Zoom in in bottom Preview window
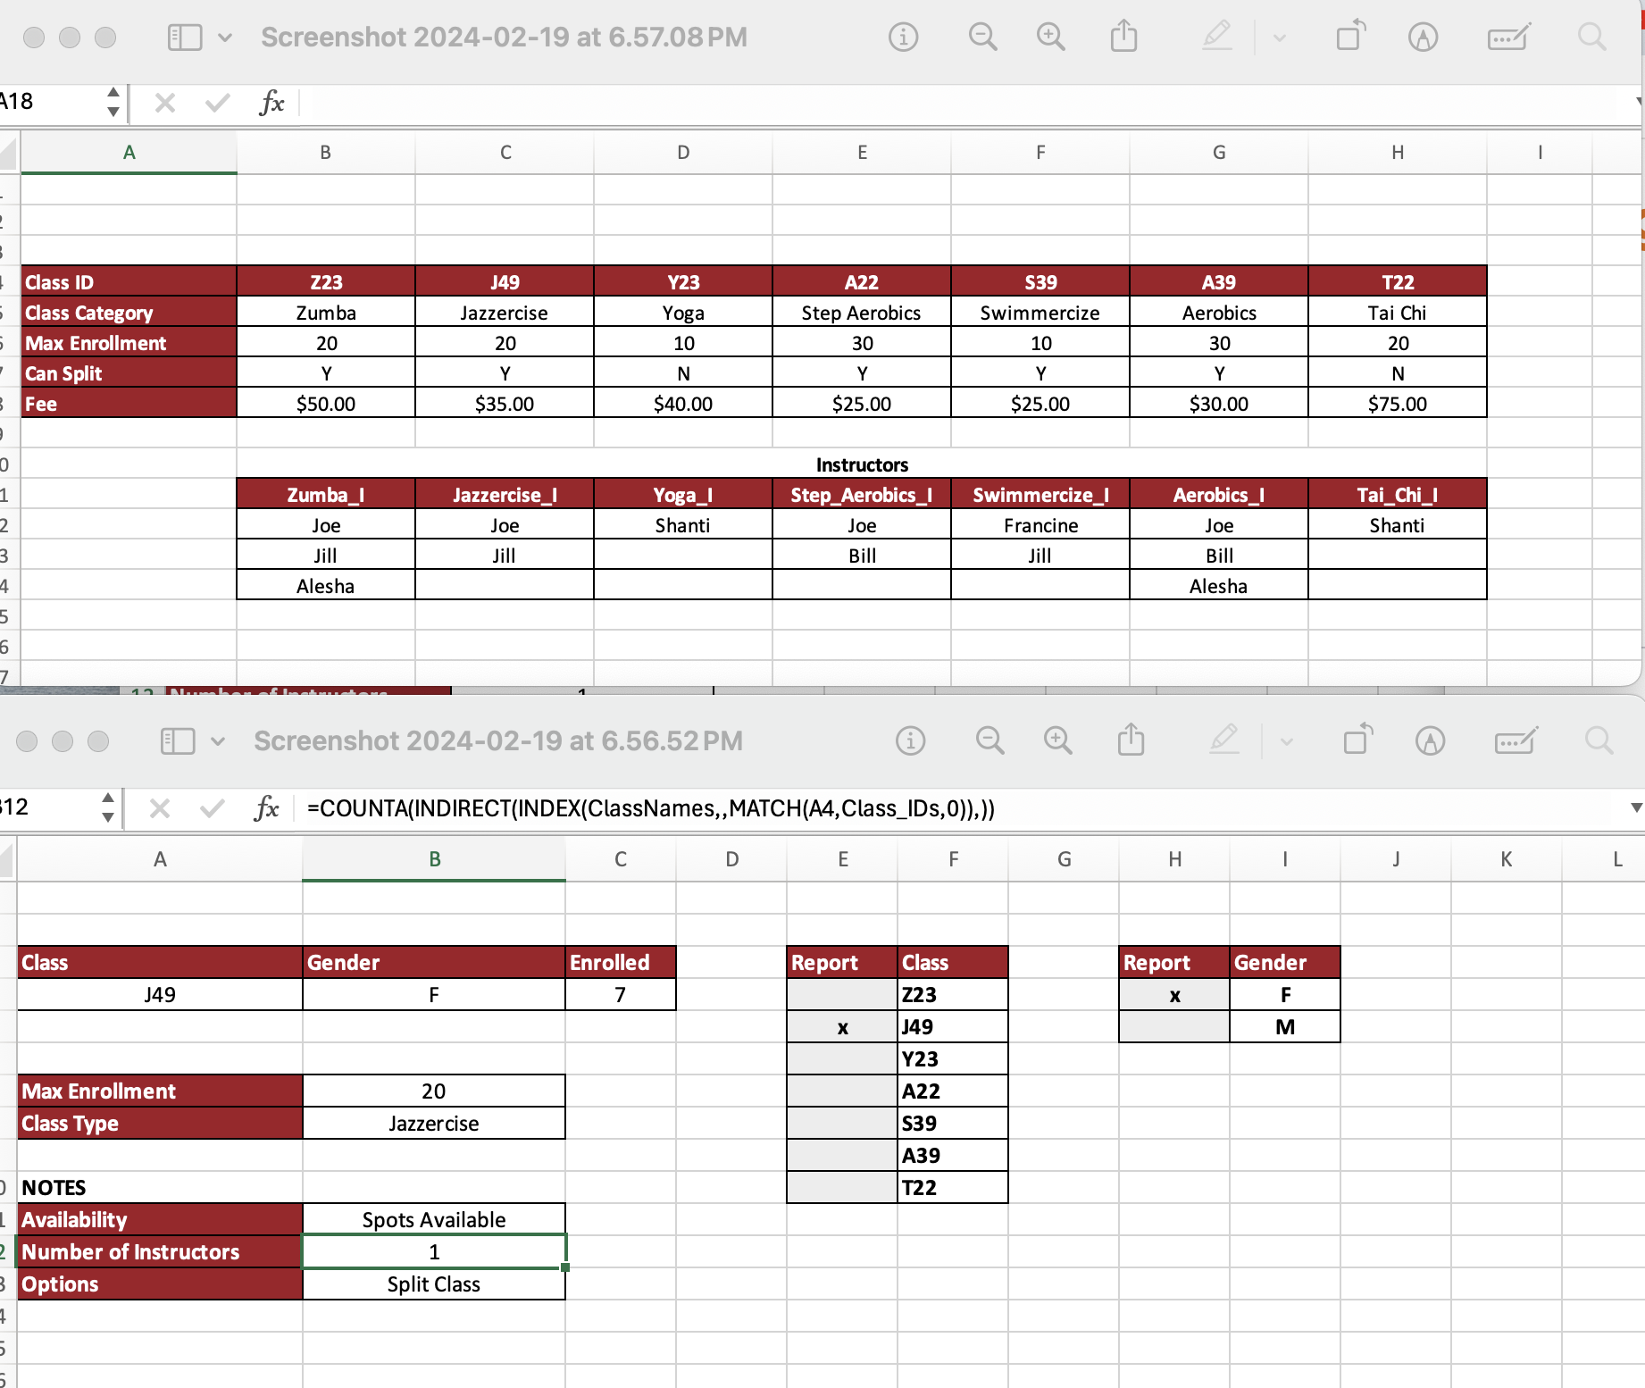 1057,740
